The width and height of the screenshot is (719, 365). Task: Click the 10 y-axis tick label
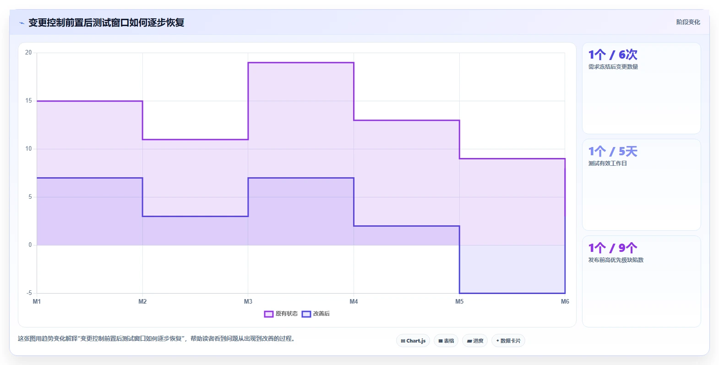pyautogui.click(x=28, y=149)
